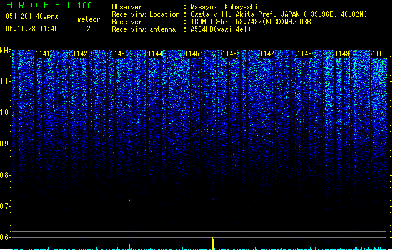Select the 1150 time label
The image size is (393, 250).
click(379, 54)
